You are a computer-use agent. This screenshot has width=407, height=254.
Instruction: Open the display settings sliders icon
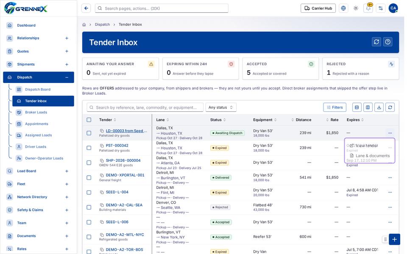pos(381,8)
